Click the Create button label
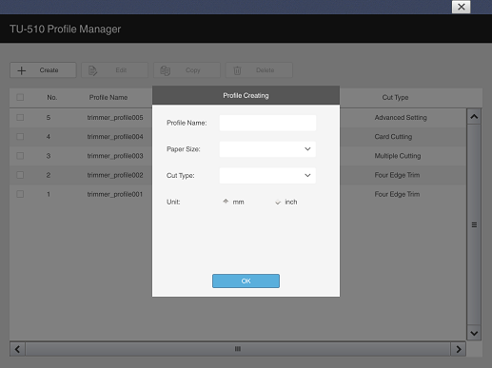Image resolution: width=492 pixels, height=368 pixels. (49, 70)
